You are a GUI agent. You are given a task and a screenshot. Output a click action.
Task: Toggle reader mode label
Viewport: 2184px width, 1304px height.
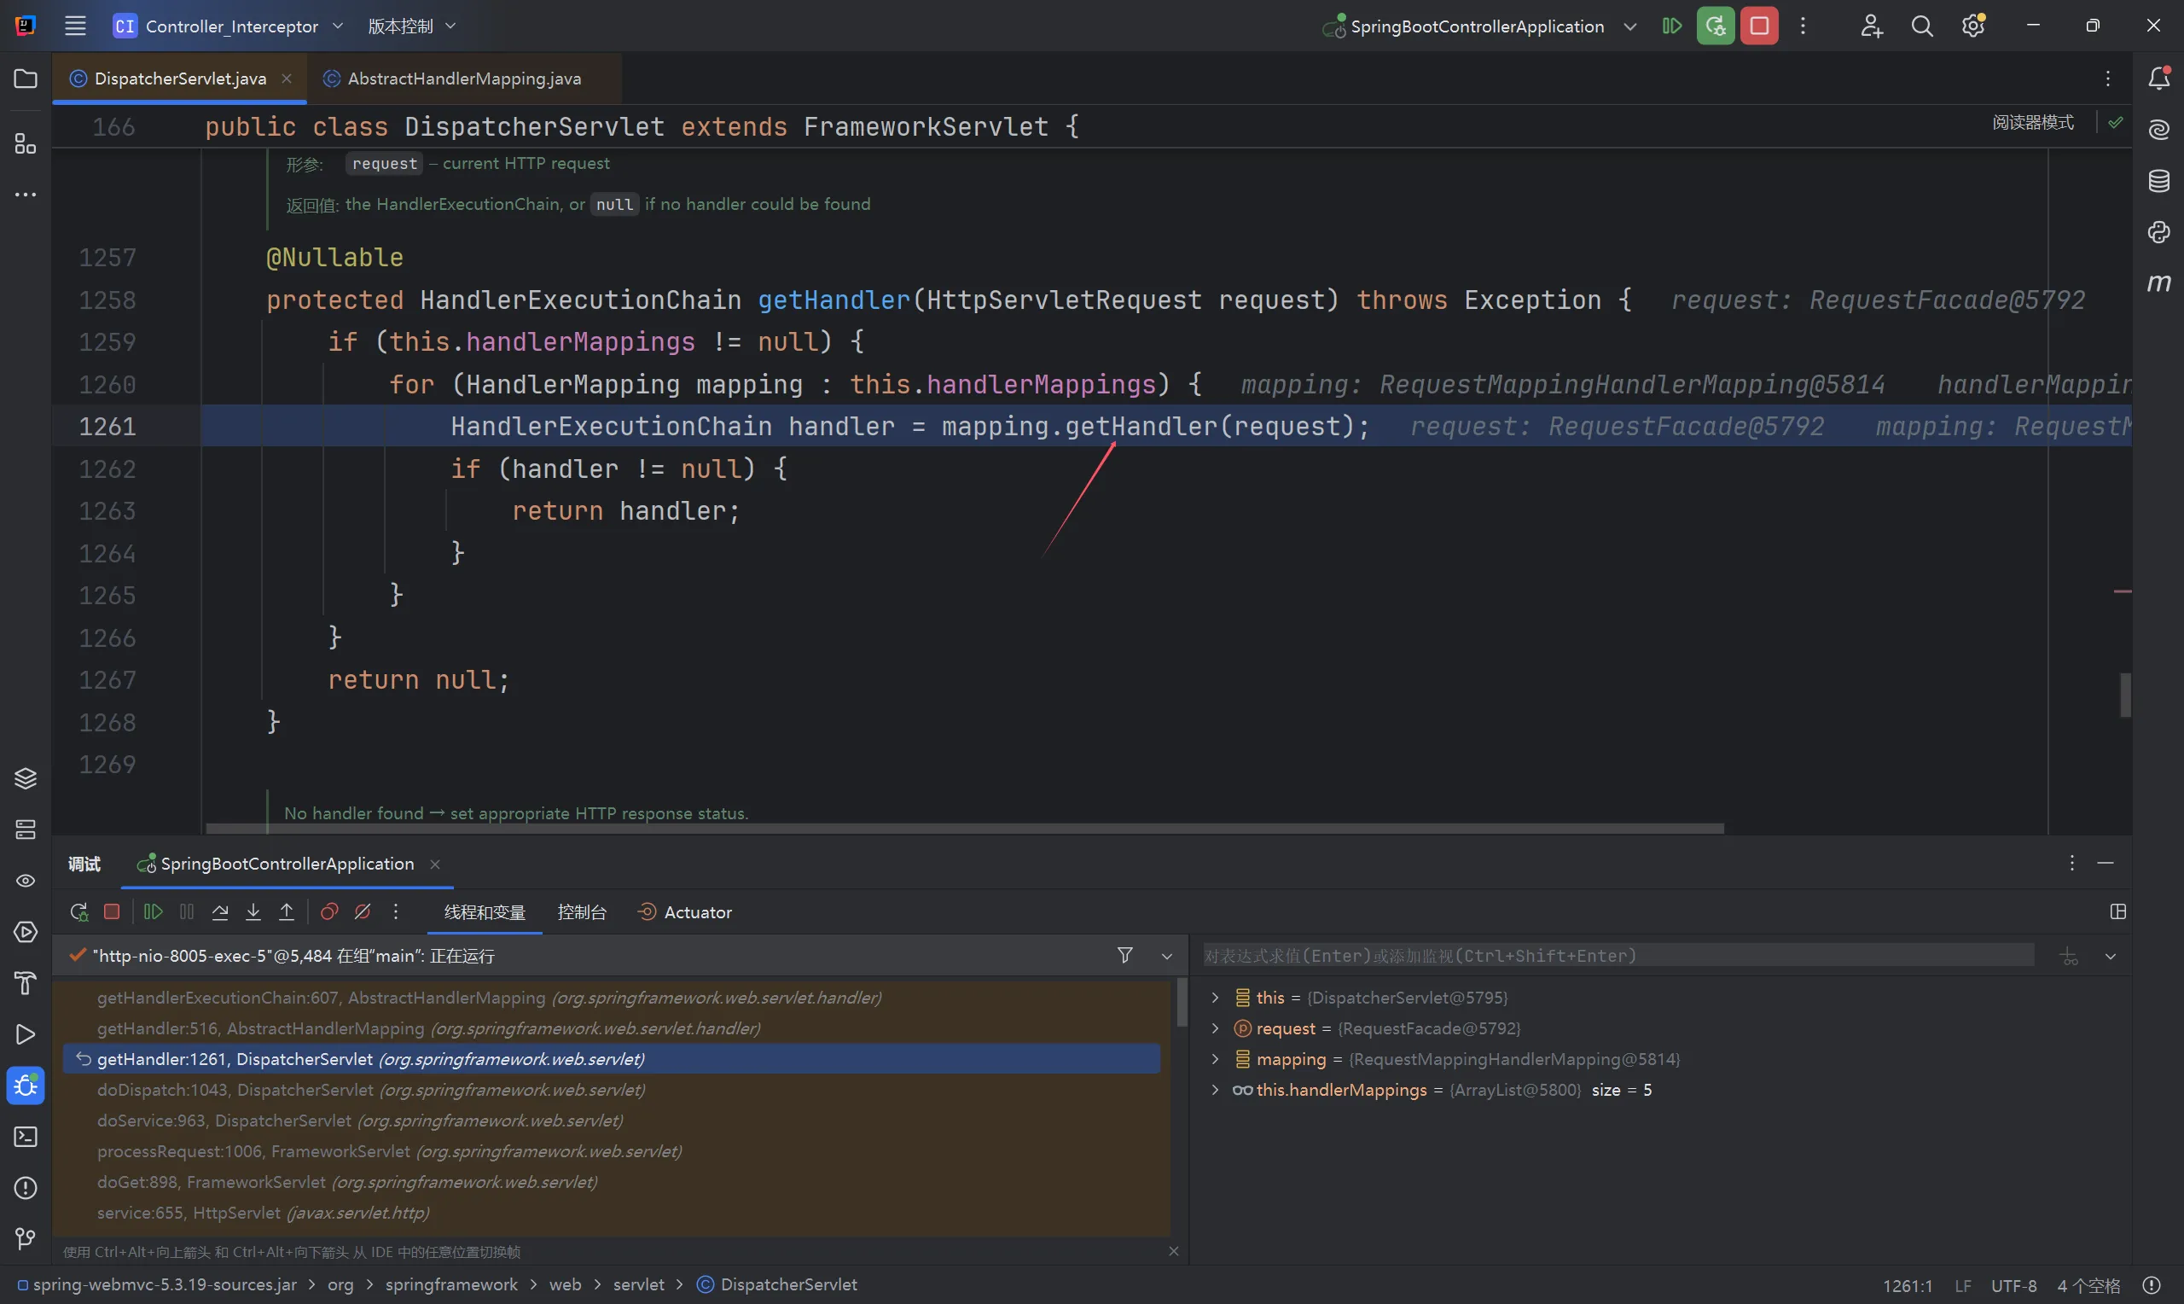point(2033,122)
